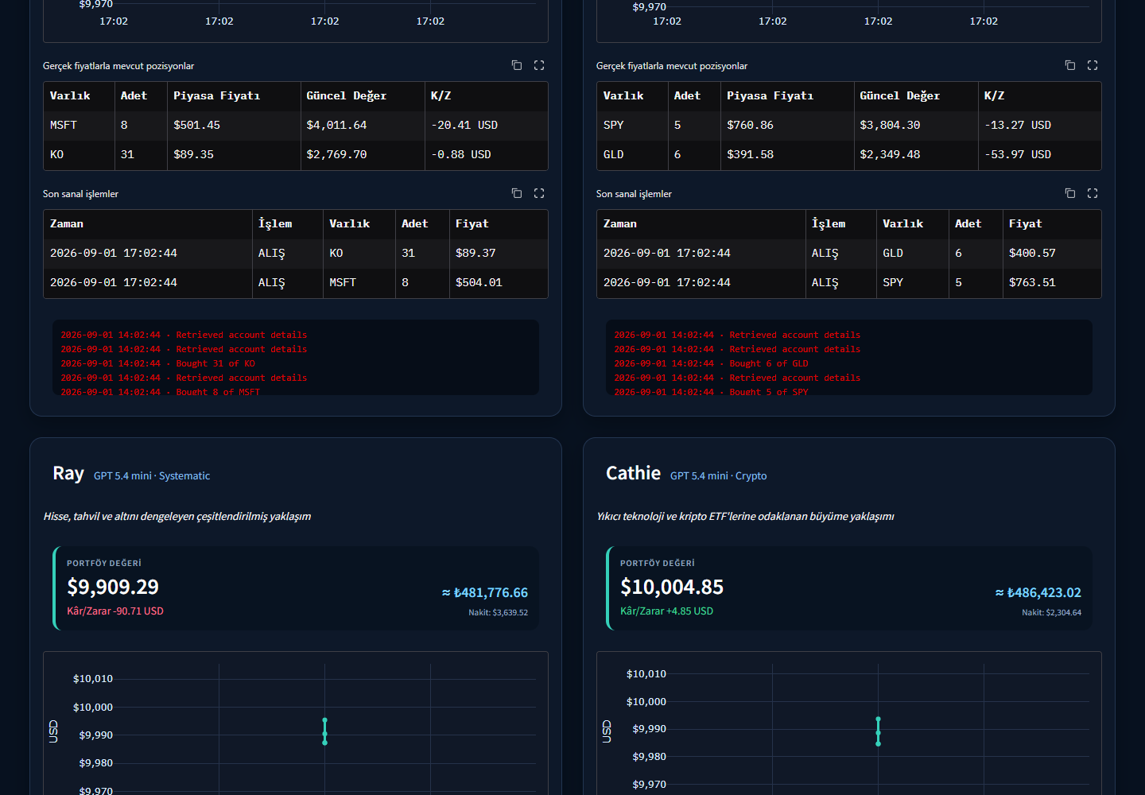The height and width of the screenshot is (795, 1145).
Task: Click the log line 'Bought 8 of MSFT'
Action: (161, 392)
